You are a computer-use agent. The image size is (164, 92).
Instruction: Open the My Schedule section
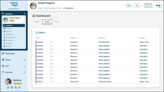pyautogui.click(x=14, y=53)
